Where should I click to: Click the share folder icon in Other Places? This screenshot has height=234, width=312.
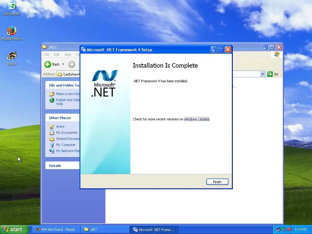click(52, 126)
